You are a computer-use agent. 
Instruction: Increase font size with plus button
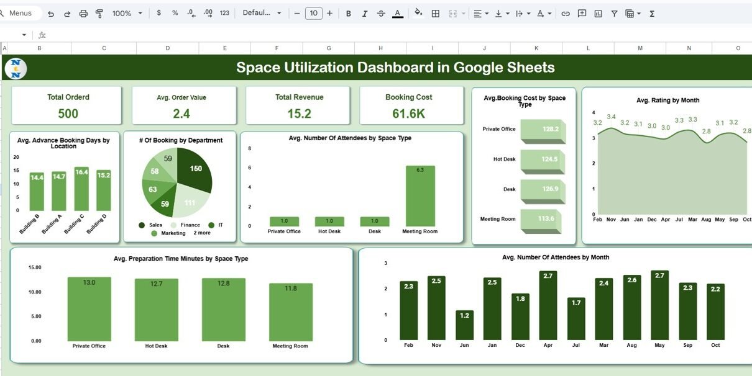pos(329,14)
